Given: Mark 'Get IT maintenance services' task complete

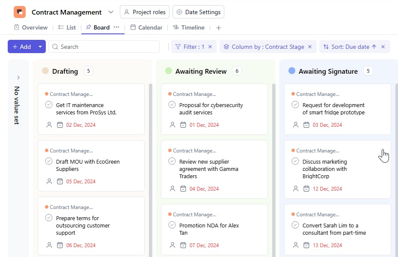Looking at the screenshot, I should 49,105.
